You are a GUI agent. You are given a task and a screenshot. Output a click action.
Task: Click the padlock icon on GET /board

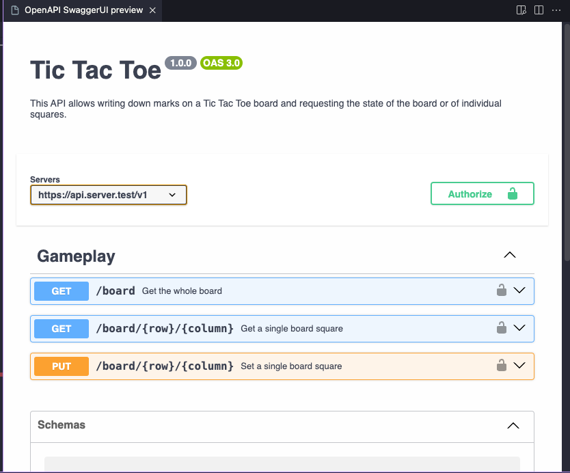point(502,290)
